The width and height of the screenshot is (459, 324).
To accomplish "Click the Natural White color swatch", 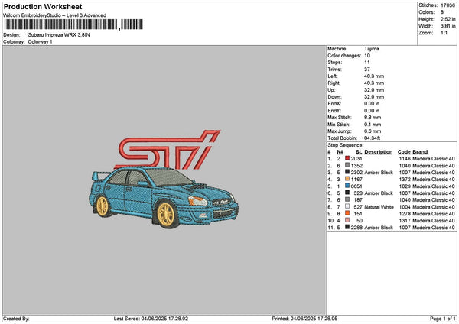I will pyautogui.click(x=347, y=206).
